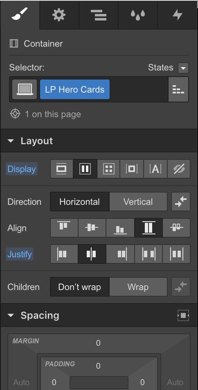Click the Display property label
This screenshot has height=390, width=198.
coord(22,169)
